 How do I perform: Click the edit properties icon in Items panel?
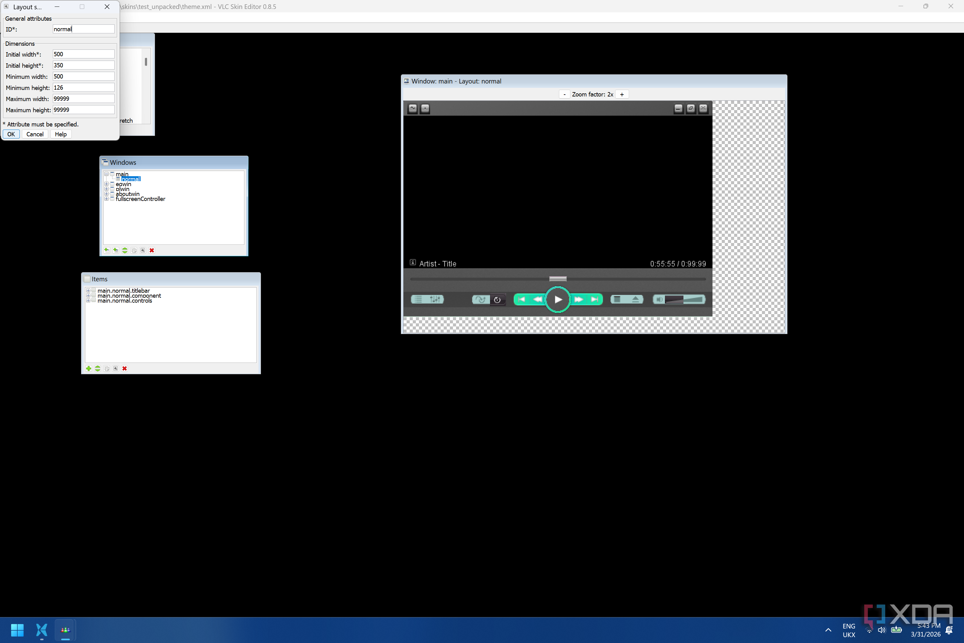coord(116,369)
